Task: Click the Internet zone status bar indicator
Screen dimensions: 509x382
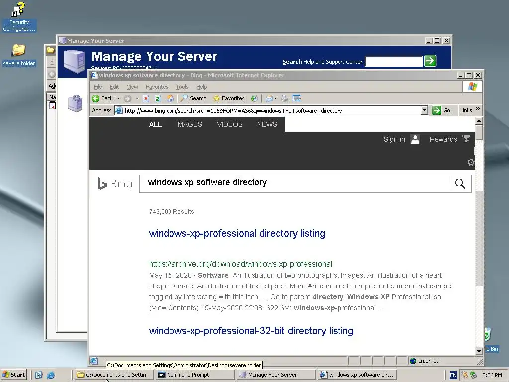Action: [x=424, y=361]
